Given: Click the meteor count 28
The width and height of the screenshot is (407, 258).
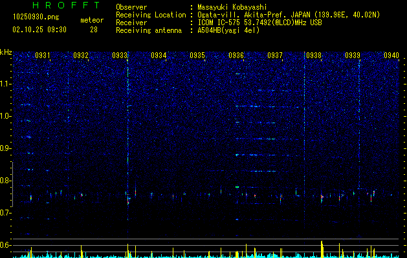Looking at the screenshot, I should click(94, 30).
